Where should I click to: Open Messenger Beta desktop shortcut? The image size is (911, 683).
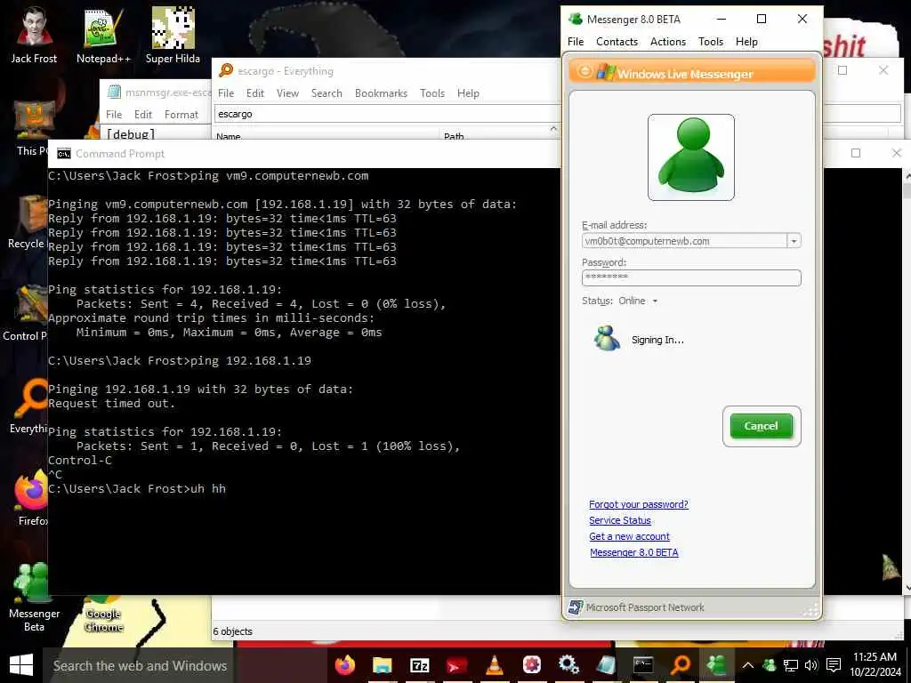(34, 597)
